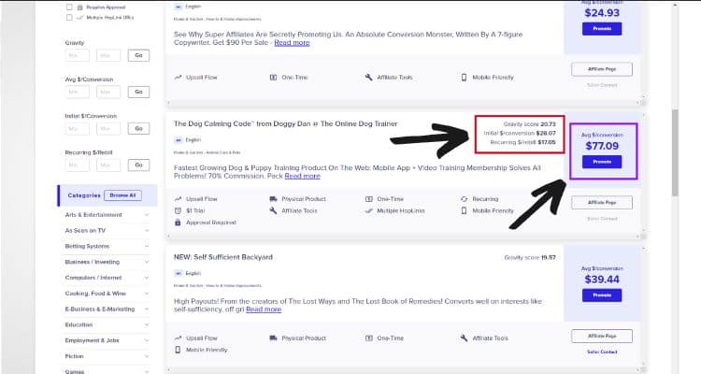Expand Business / Investing category chevron
This screenshot has width=701, height=374.
(x=147, y=262)
